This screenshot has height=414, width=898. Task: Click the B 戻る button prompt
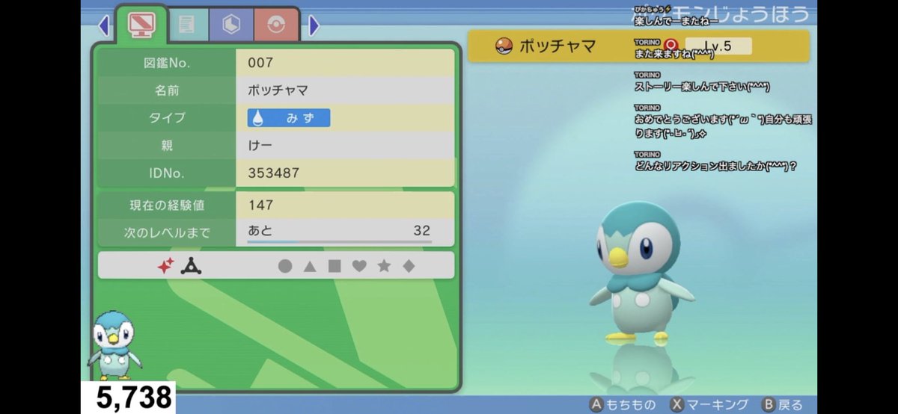pyautogui.click(x=781, y=405)
